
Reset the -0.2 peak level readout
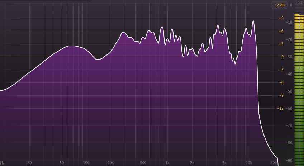[x=299, y=3]
